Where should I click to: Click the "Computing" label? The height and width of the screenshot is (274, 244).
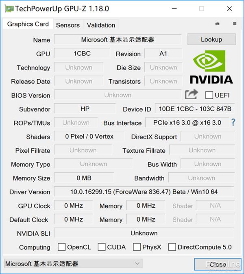[35, 248]
